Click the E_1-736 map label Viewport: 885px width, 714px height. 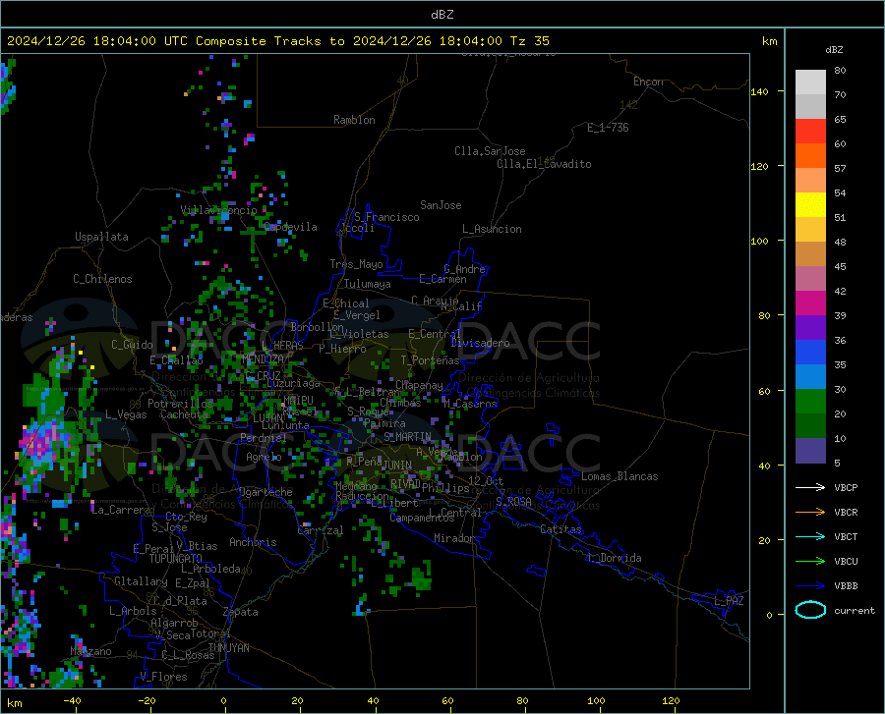(x=608, y=128)
